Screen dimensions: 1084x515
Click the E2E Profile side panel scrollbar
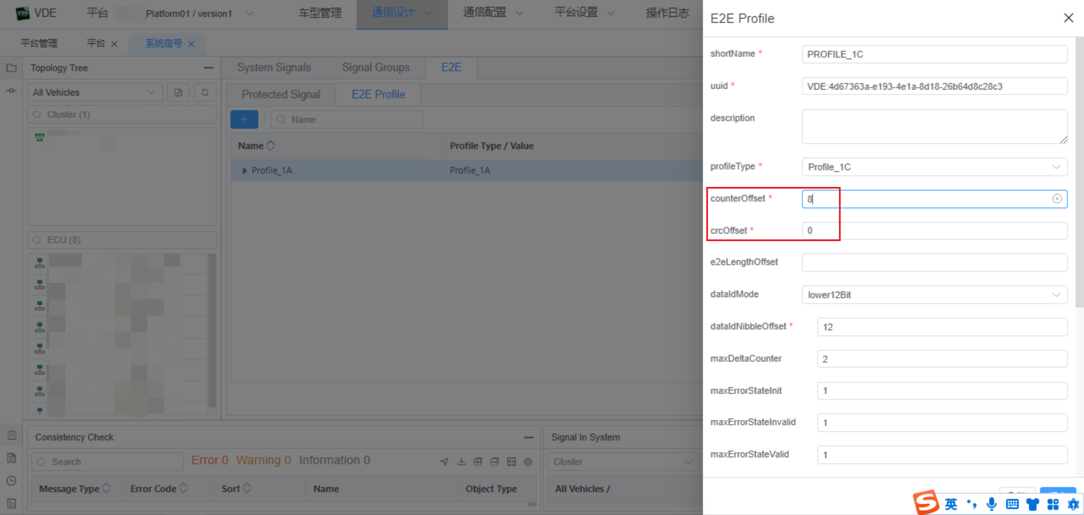click(x=1079, y=172)
